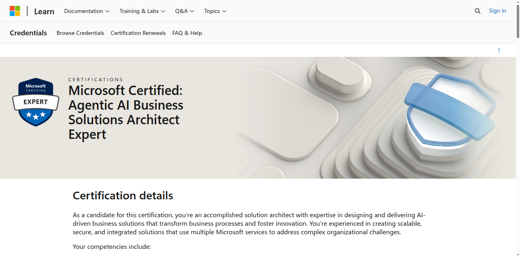The height and width of the screenshot is (257, 520).
Task: Click the scrollbar up arrow
Action: pos(518,2)
